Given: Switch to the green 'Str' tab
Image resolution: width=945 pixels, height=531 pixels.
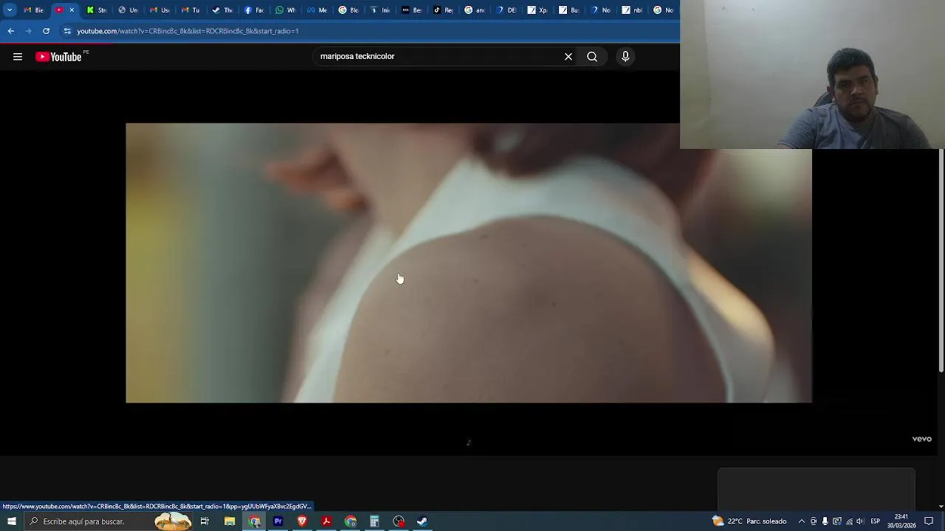Looking at the screenshot, I should click(96, 10).
